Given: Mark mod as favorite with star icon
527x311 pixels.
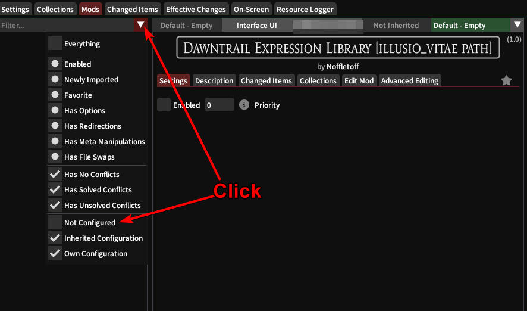Looking at the screenshot, I should 506,80.
